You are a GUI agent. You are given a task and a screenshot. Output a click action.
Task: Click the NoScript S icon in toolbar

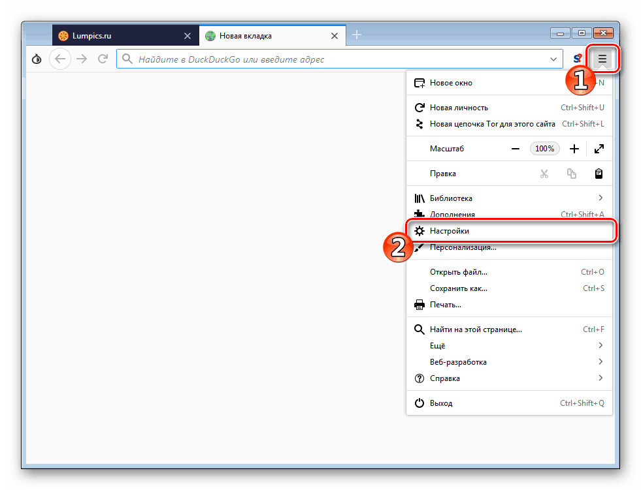pyautogui.click(x=577, y=59)
